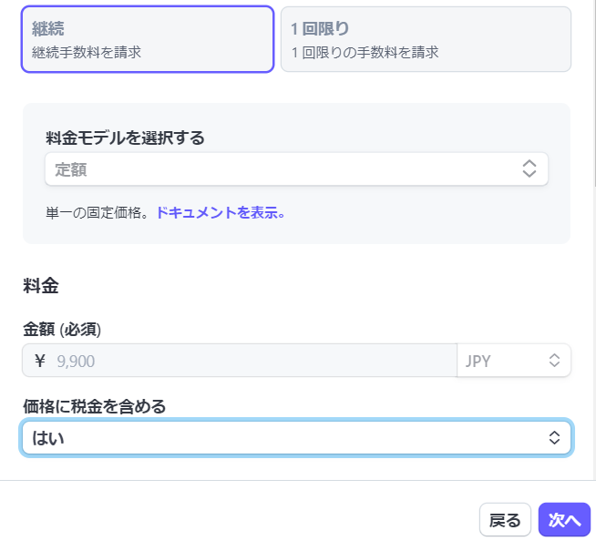Click the 継続手数料を請求 description text
Screen dimensions: 596x551
click(x=87, y=53)
